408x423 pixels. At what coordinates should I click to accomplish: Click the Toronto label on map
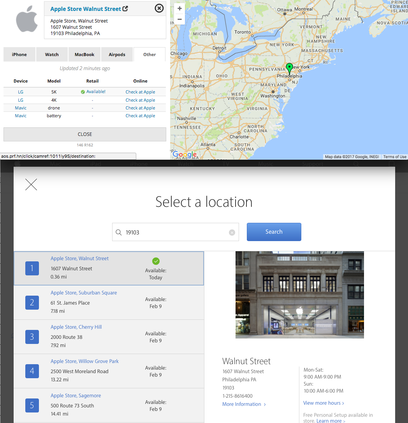coord(243,32)
